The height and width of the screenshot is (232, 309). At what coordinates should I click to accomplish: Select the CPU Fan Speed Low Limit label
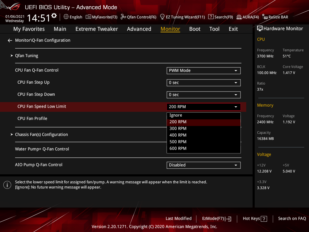[x=42, y=107]
